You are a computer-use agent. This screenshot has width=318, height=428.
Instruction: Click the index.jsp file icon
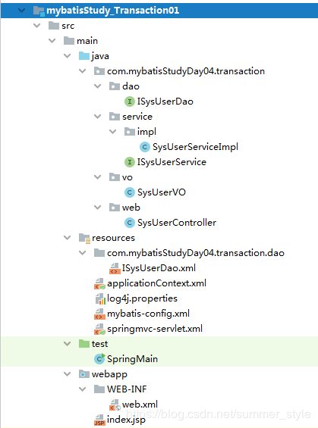[99, 420]
